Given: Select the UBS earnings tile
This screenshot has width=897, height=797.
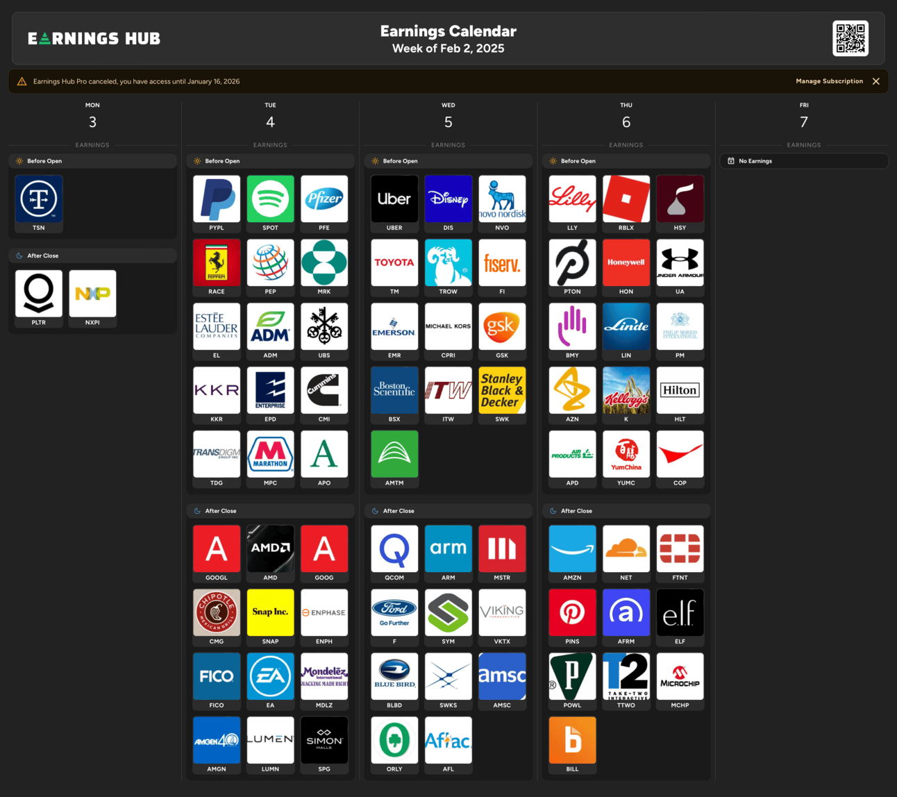Looking at the screenshot, I should [x=324, y=331].
